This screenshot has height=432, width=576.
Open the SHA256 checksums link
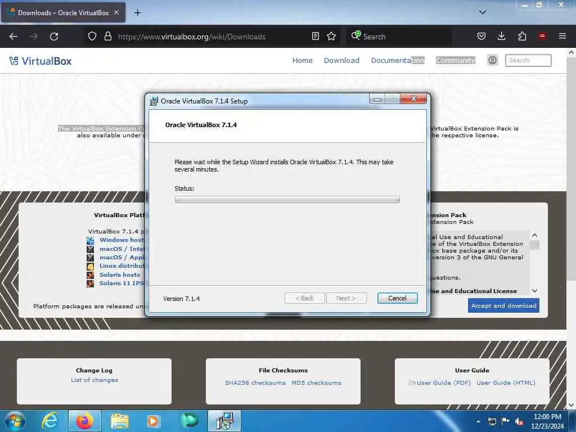coord(255,382)
